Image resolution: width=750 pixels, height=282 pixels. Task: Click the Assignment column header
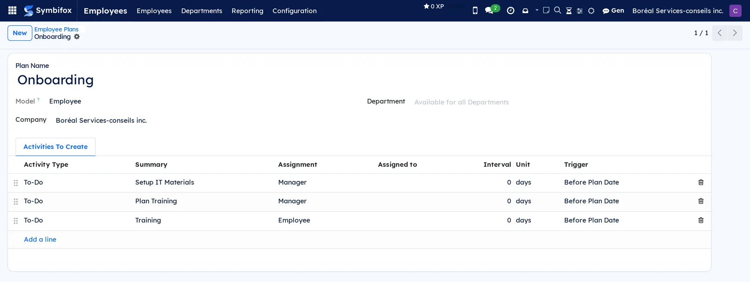298,164
